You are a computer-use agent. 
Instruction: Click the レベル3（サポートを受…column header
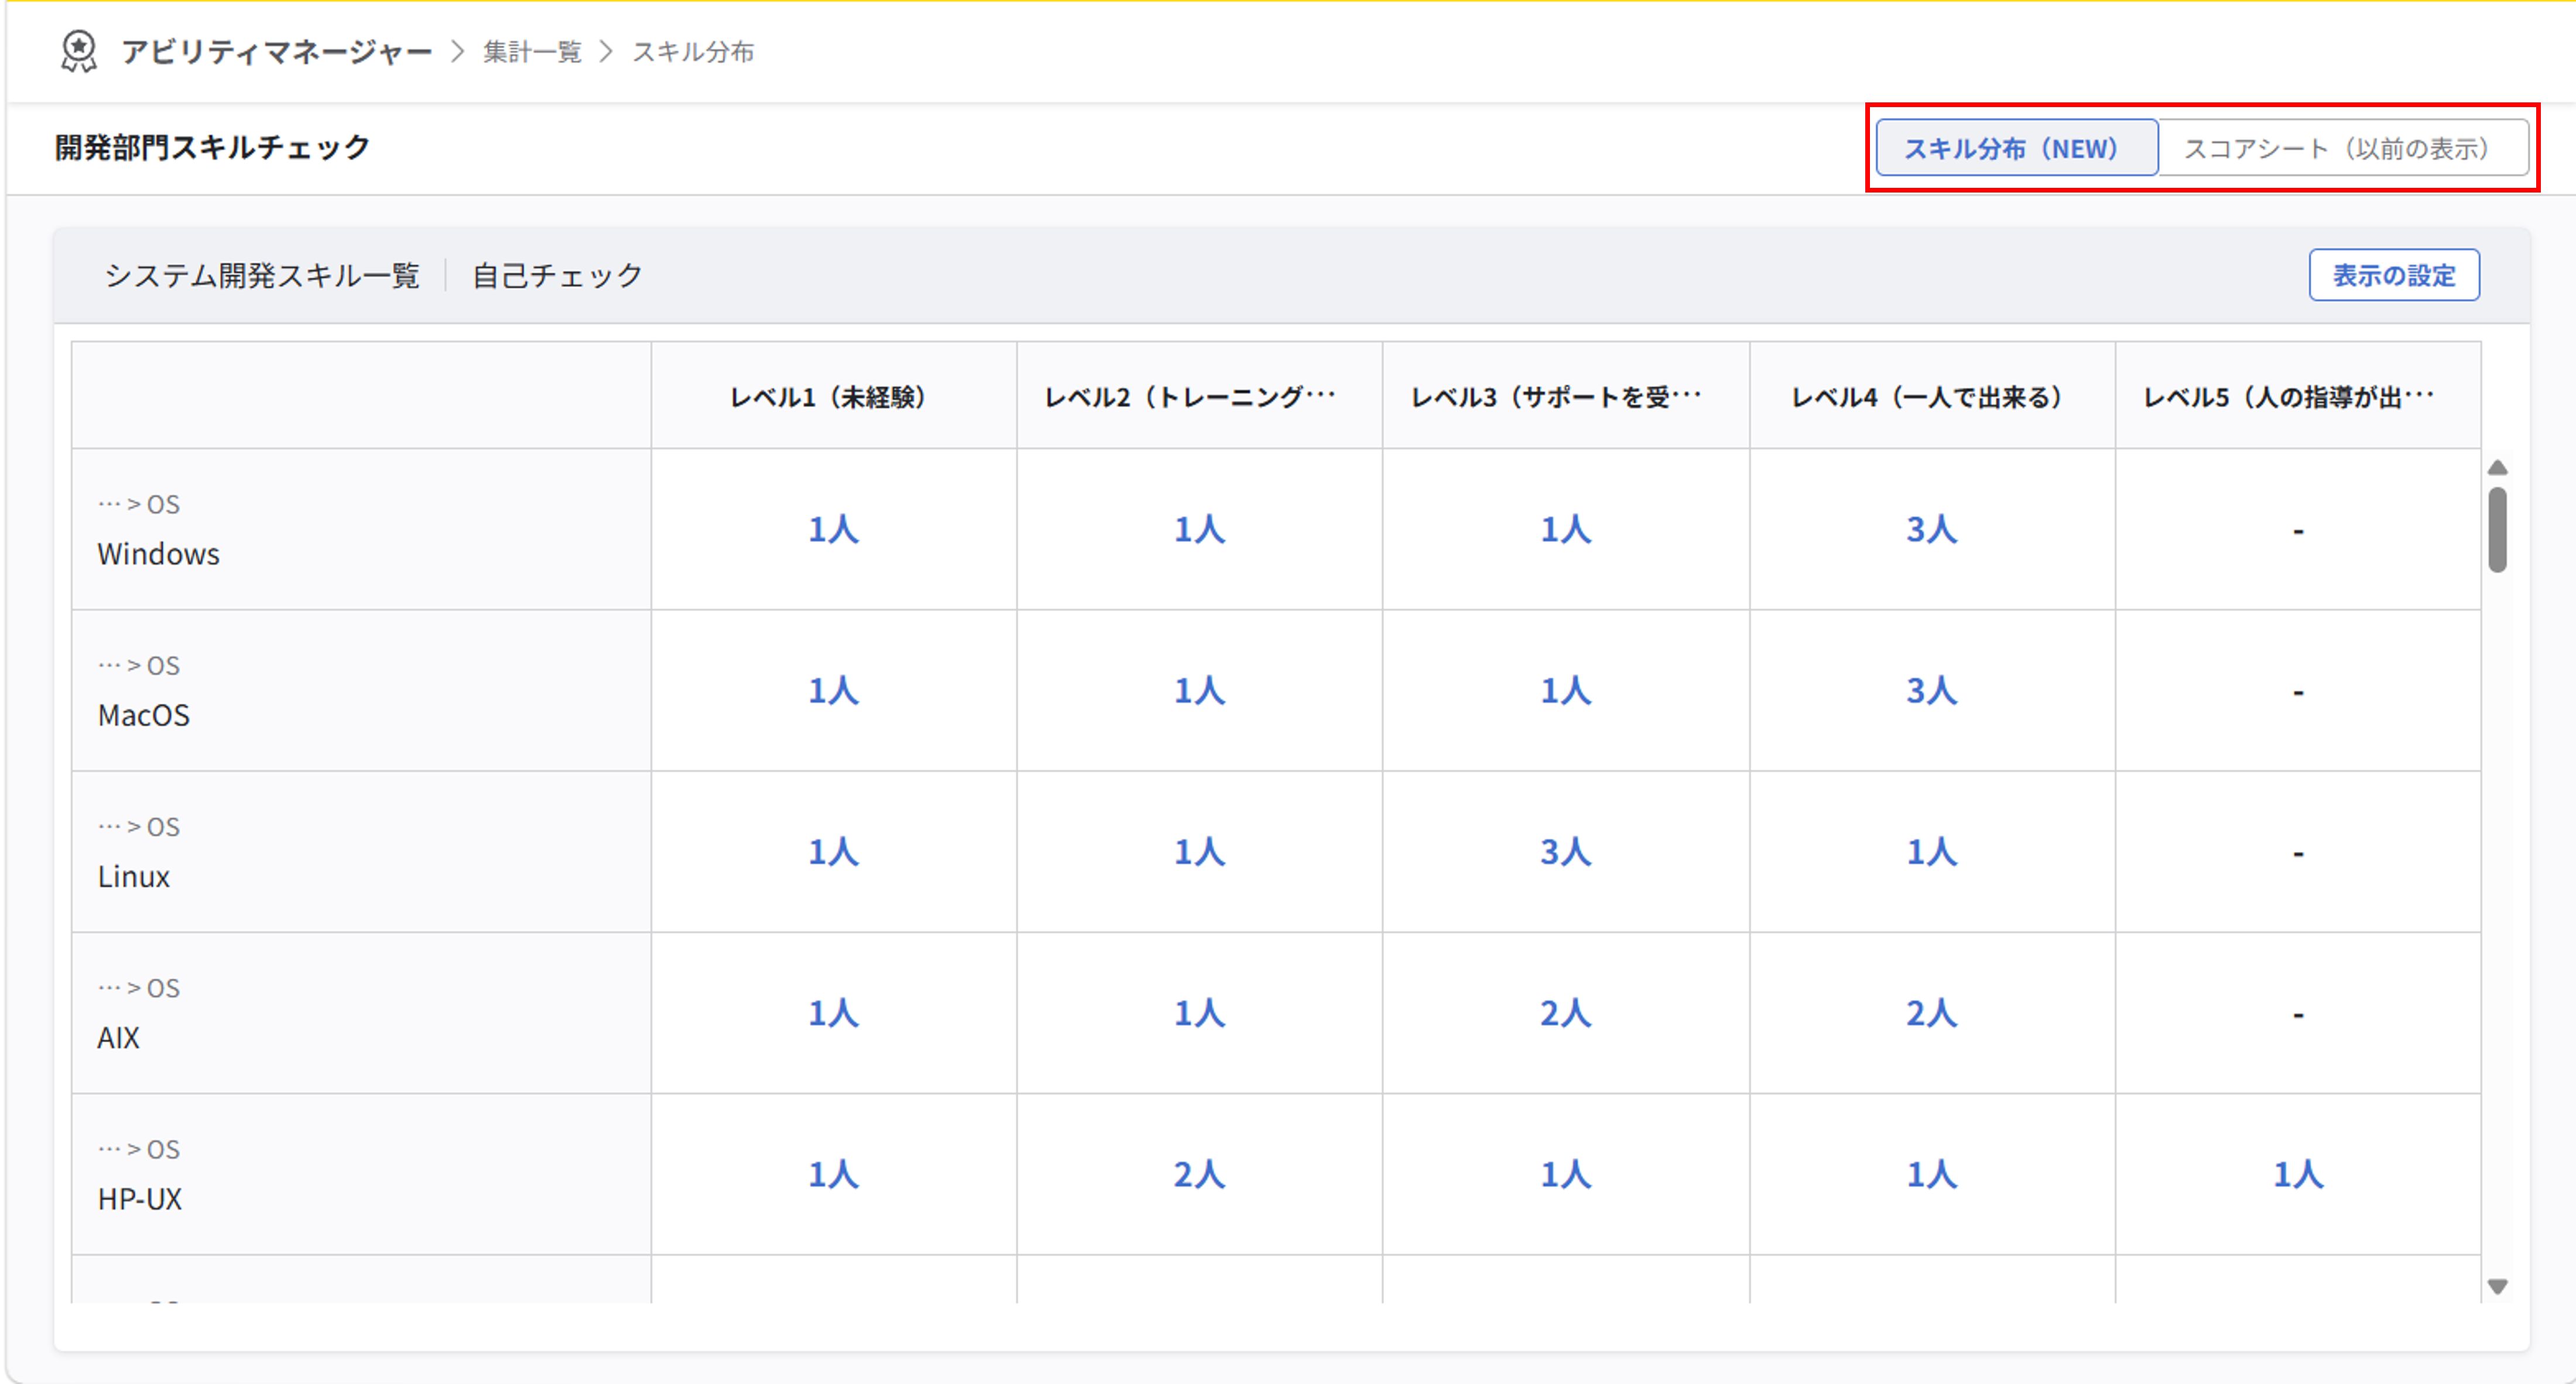coord(1566,397)
